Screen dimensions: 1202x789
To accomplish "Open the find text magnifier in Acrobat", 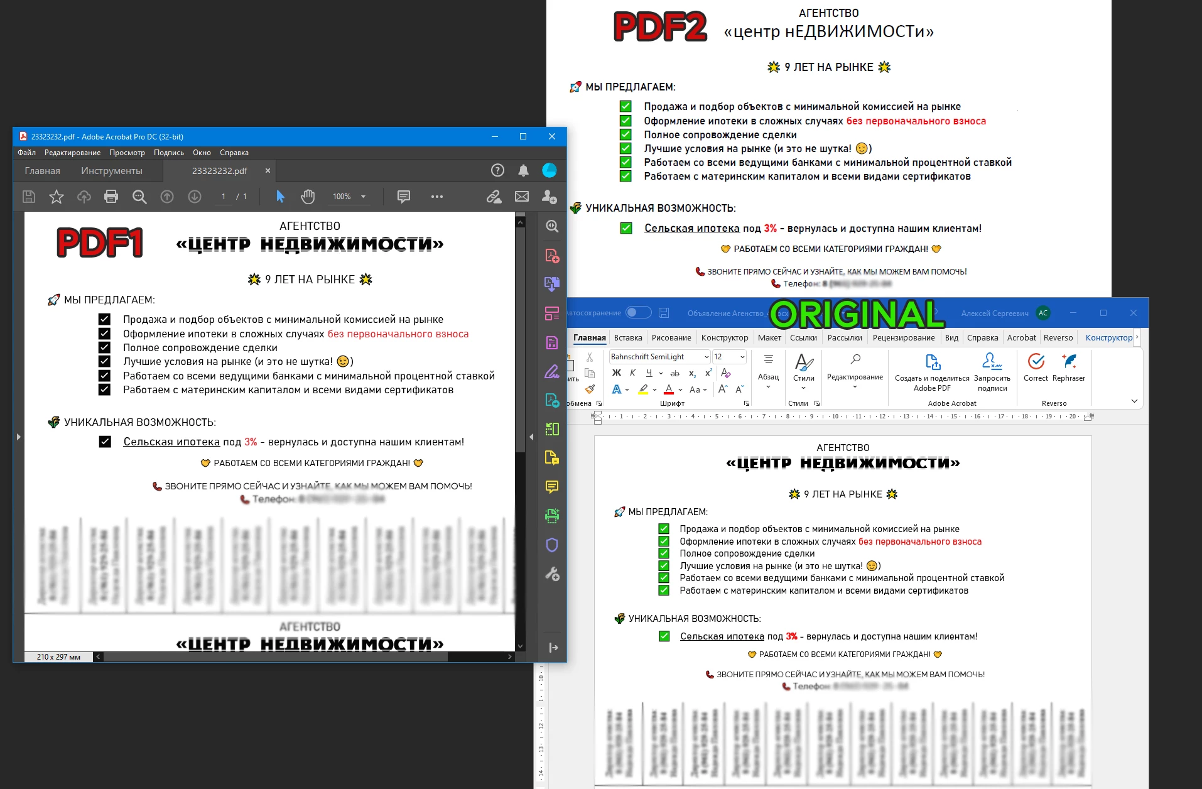I will (139, 197).
